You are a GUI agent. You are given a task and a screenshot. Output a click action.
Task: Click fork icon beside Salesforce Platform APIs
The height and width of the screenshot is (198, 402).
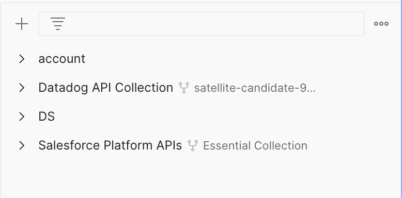coord(193,145)
